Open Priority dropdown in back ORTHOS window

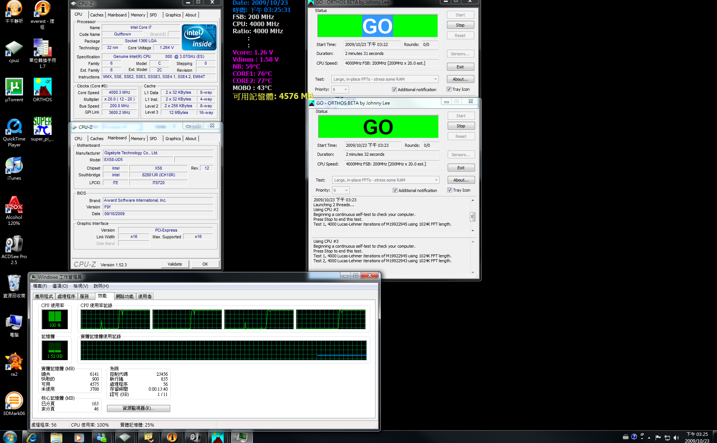tap(340, 90)
